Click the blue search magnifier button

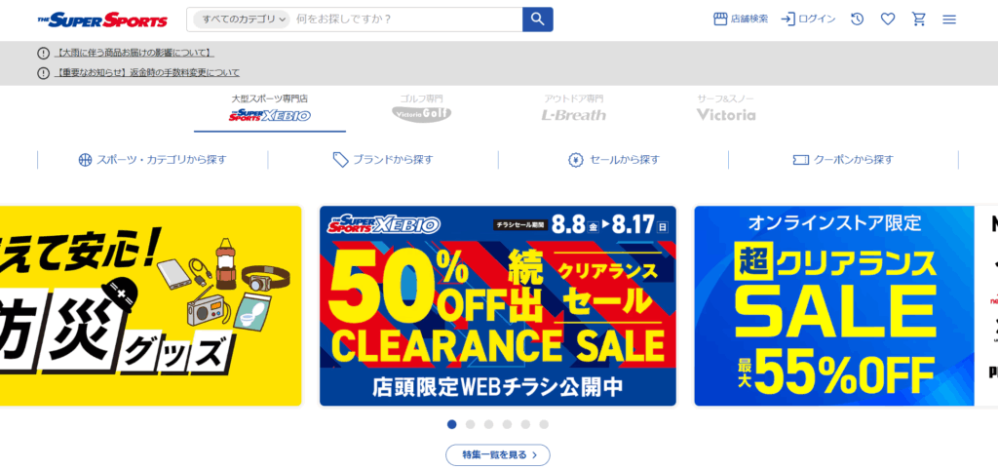(537, 20)
